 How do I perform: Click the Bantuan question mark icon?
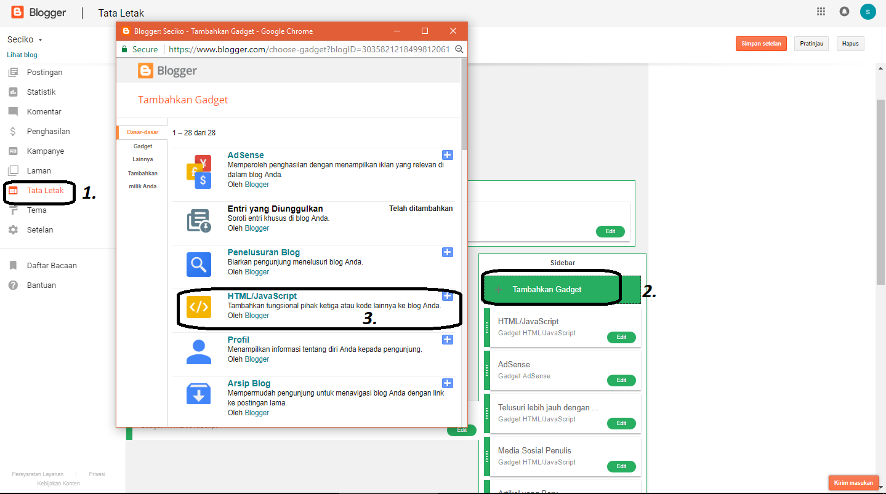[13, 285]
